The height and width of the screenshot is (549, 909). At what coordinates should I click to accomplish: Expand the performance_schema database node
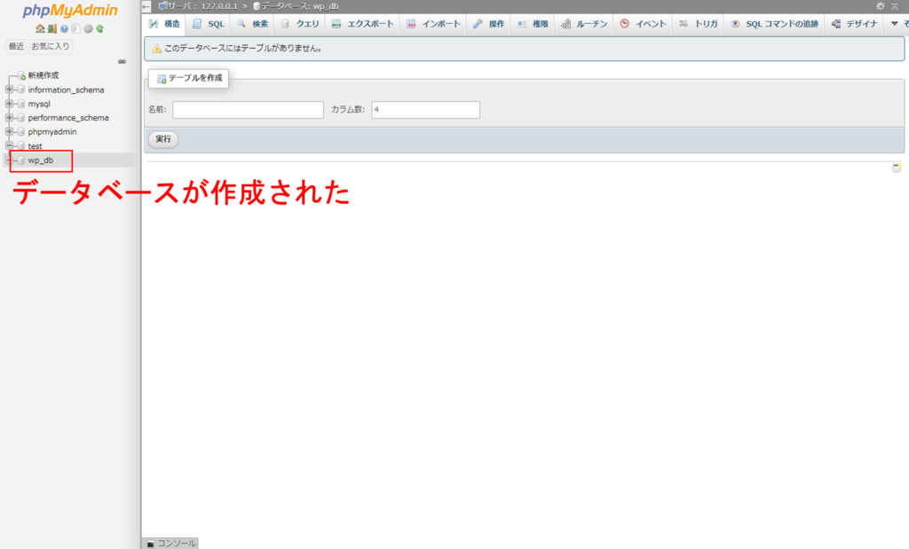10,118
